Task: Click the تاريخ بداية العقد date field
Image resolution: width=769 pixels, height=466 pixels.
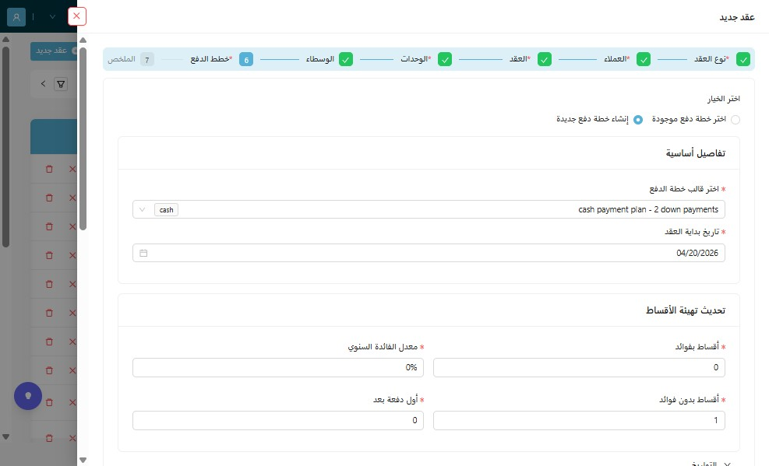Action: click(x=429, y=253)
